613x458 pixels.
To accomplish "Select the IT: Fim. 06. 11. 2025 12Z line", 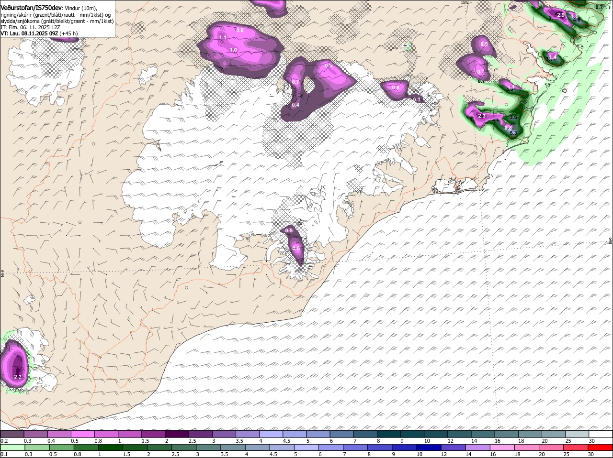I will (x=30, y=28).
